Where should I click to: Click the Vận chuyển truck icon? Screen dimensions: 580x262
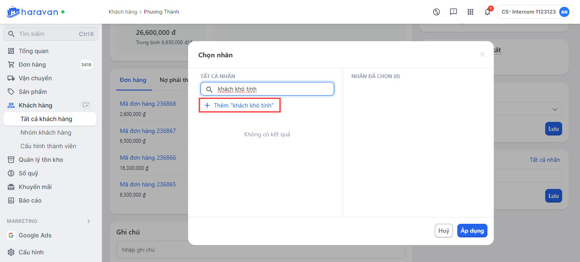[x=11, y=78]
